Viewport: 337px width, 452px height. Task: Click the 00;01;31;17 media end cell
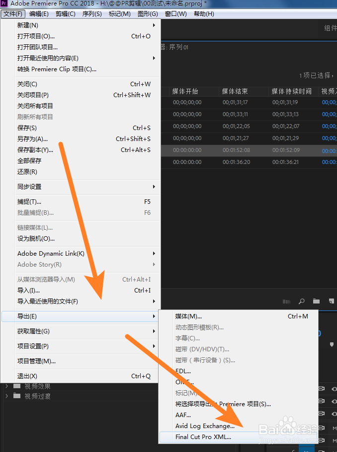pos(235,102)
